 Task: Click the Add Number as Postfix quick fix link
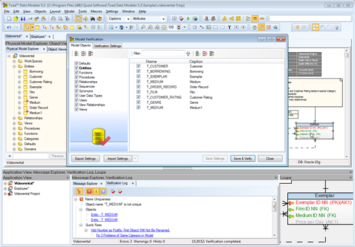(x=130, y=230)
